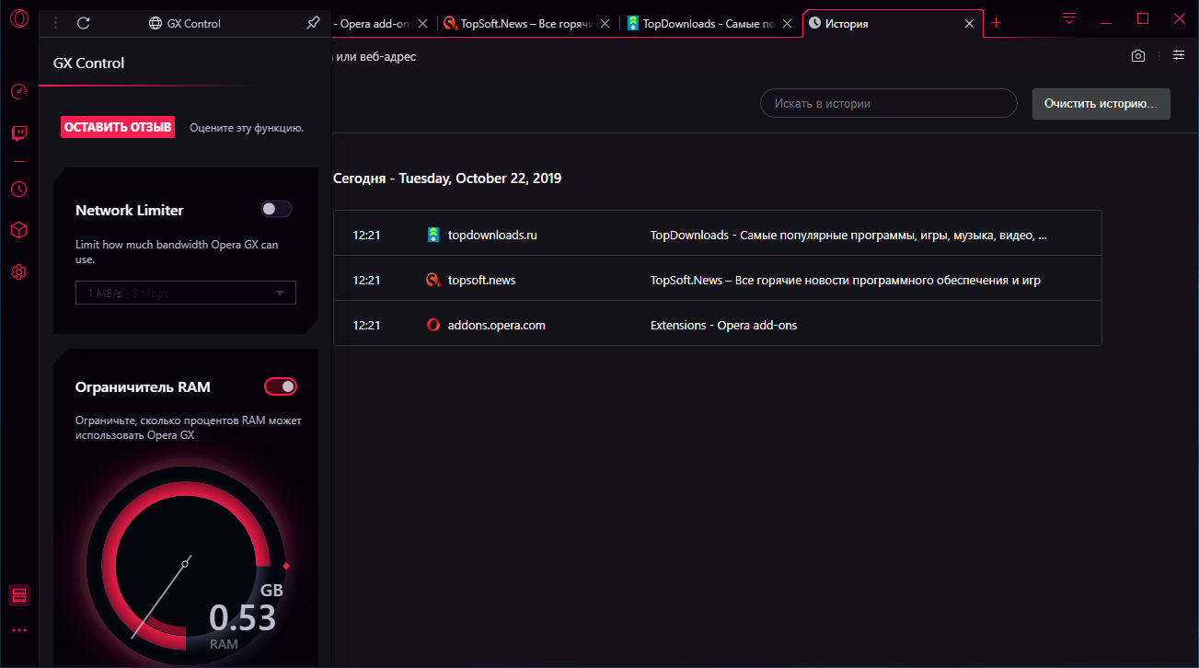This screenshot has width=1199, height=668.
Task: Click panel options vertical dots
Action: [56, 23]
